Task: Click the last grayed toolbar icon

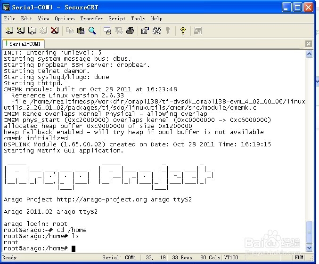Action: (198, 31)
